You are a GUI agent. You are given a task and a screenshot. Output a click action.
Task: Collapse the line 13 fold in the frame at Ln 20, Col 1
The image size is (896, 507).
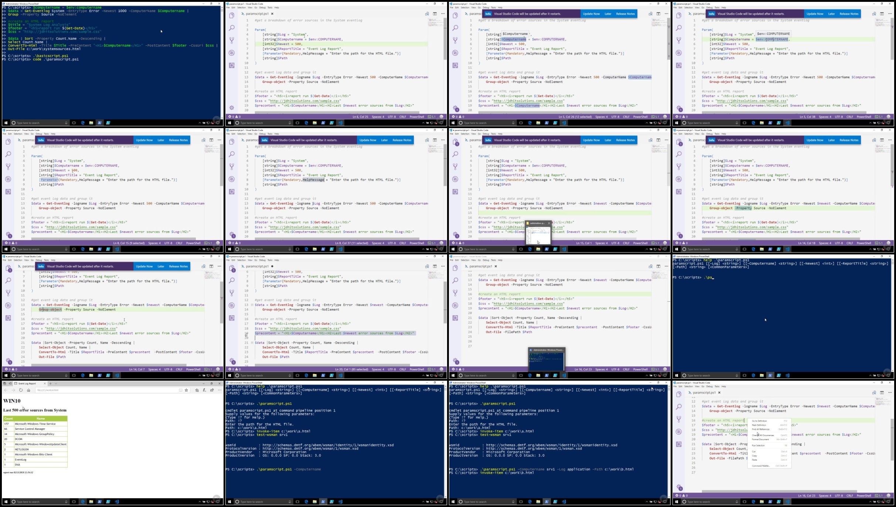pos(252,305)
